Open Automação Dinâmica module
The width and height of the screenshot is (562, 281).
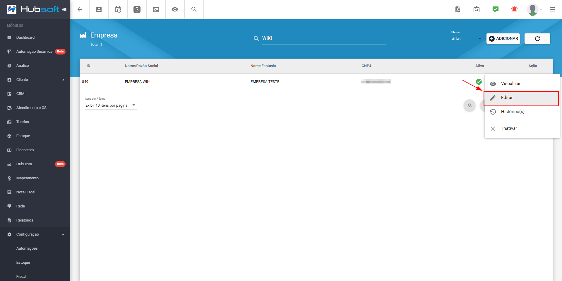tap(35, 52)
